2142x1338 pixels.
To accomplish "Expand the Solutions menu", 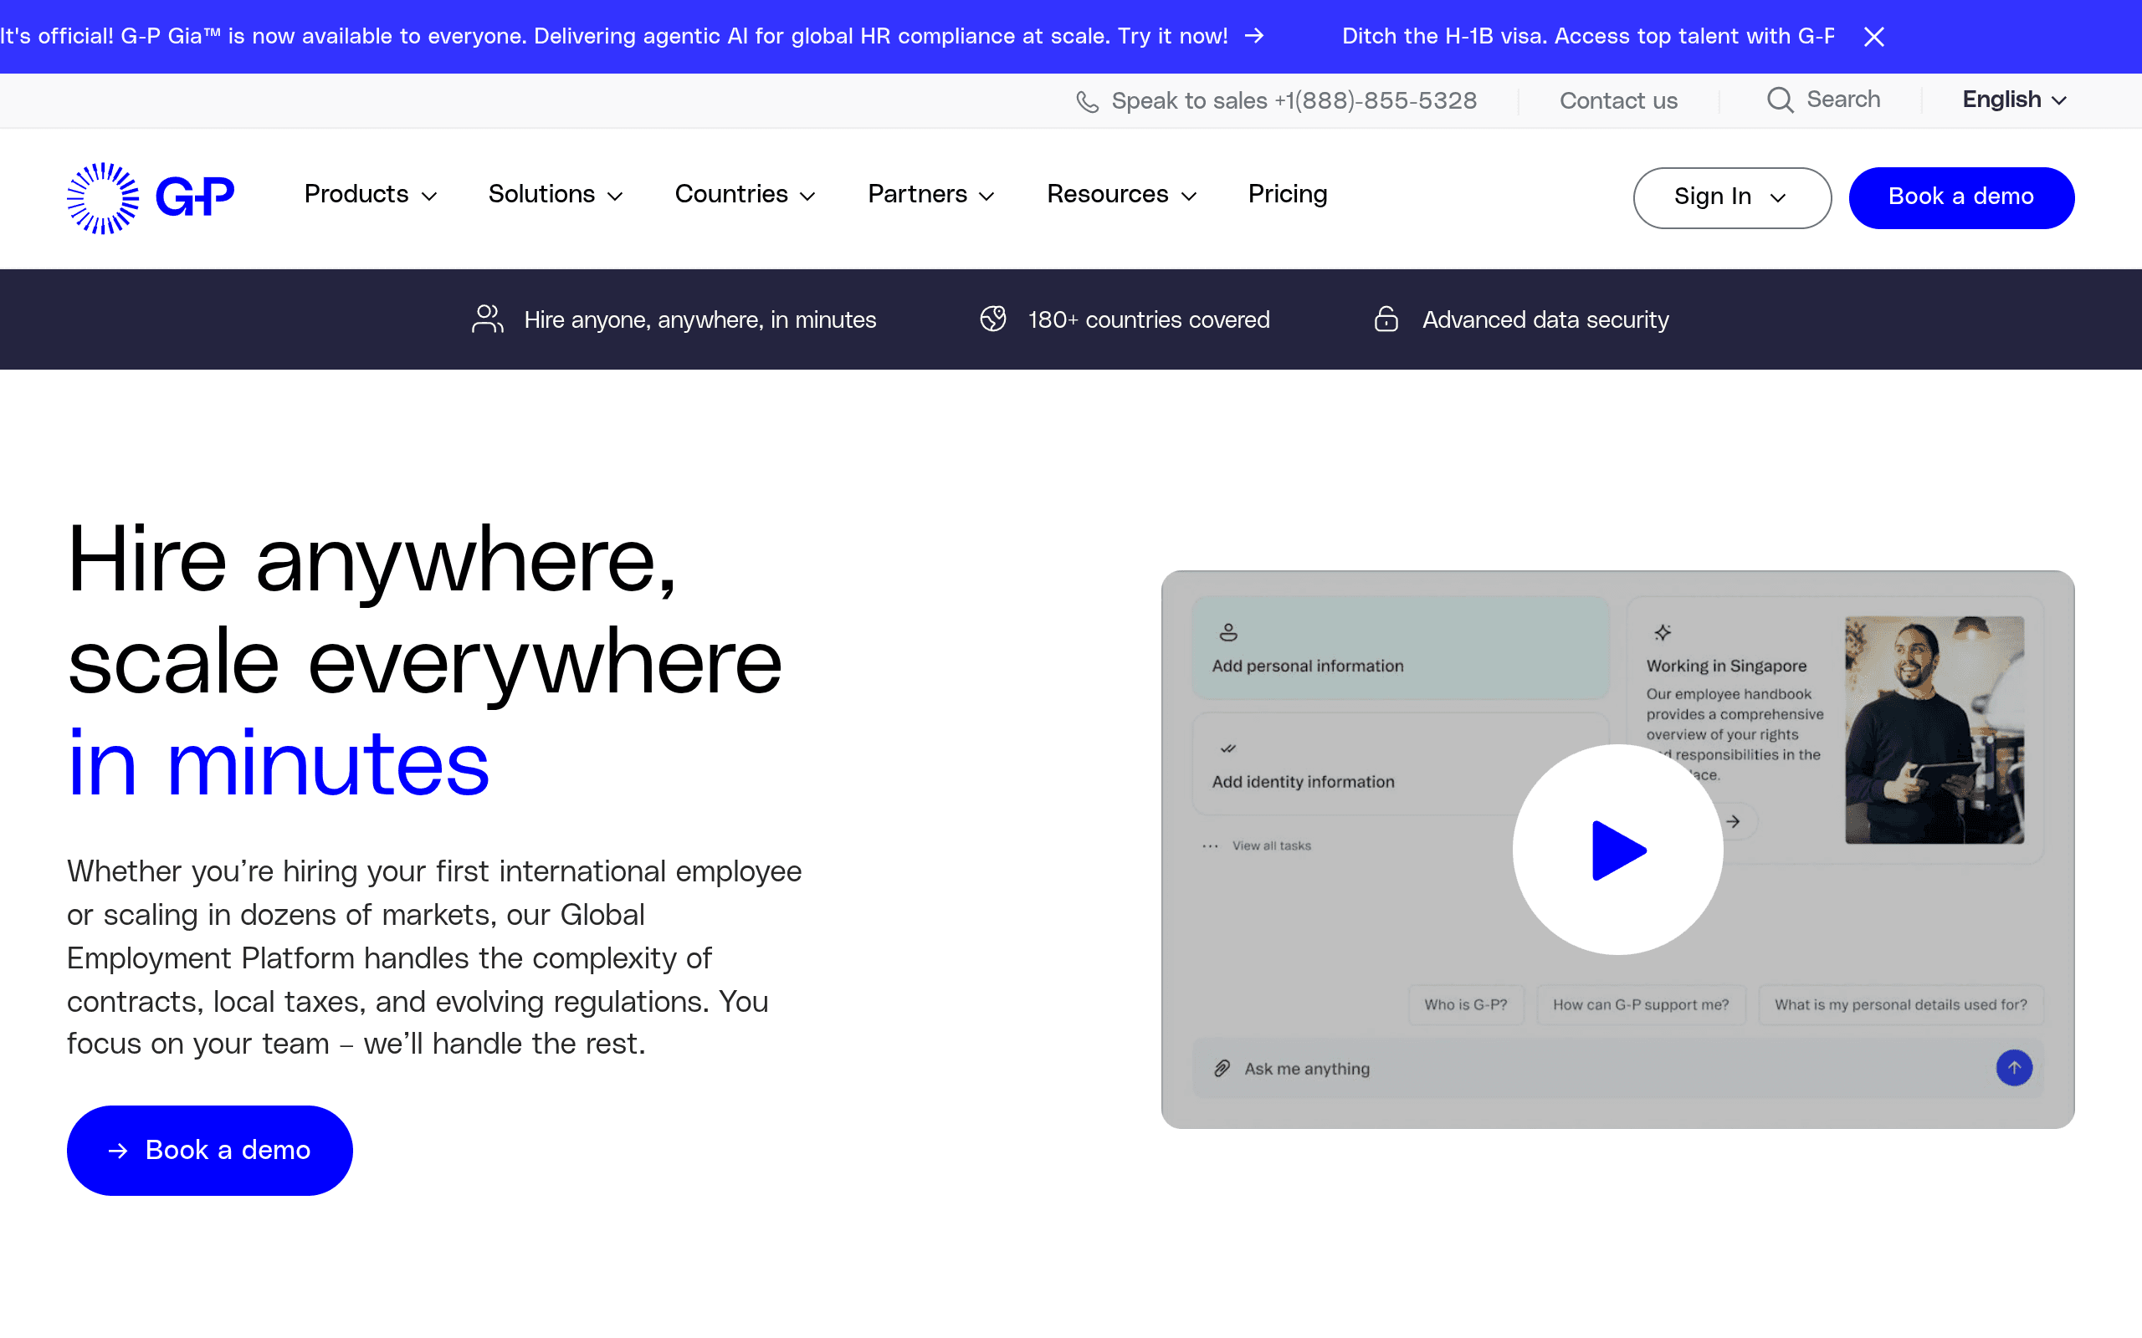I will pyautogui.click(x=556, y=195).
